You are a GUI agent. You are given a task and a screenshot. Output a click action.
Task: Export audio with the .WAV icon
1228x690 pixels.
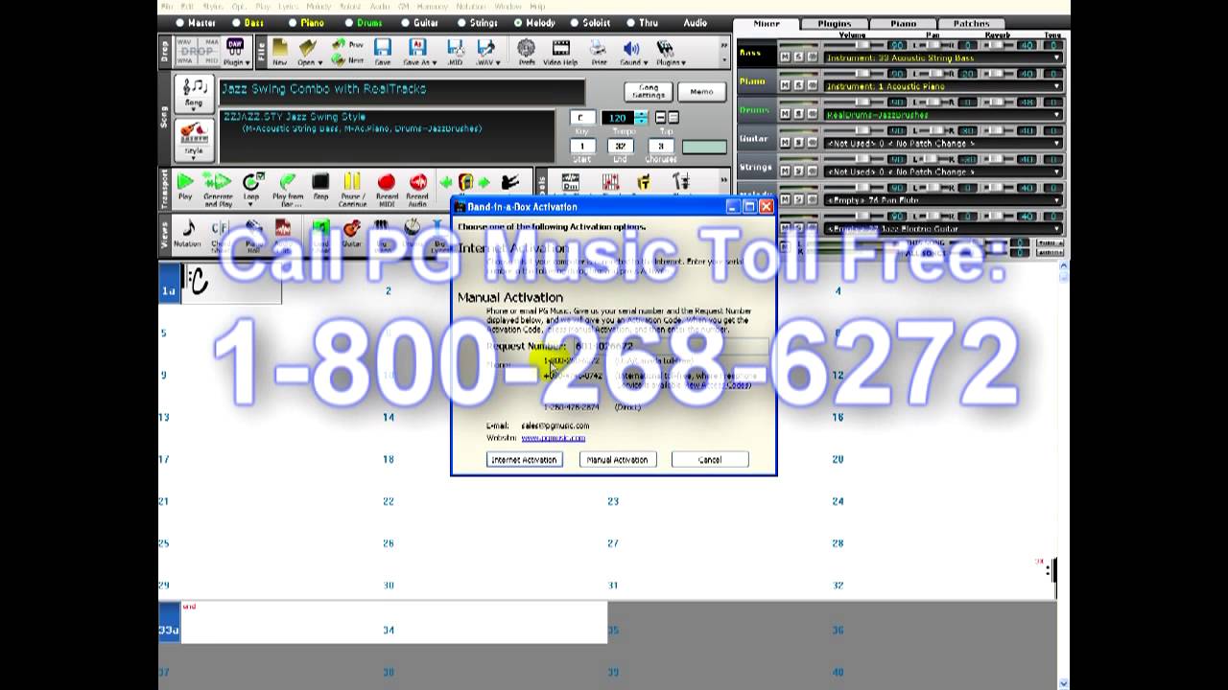[486, 52]
